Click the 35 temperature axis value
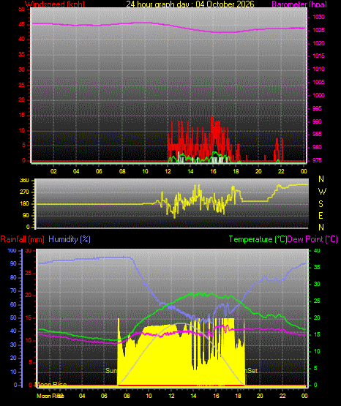Screen dimensions: 341x406 (317, 268)
